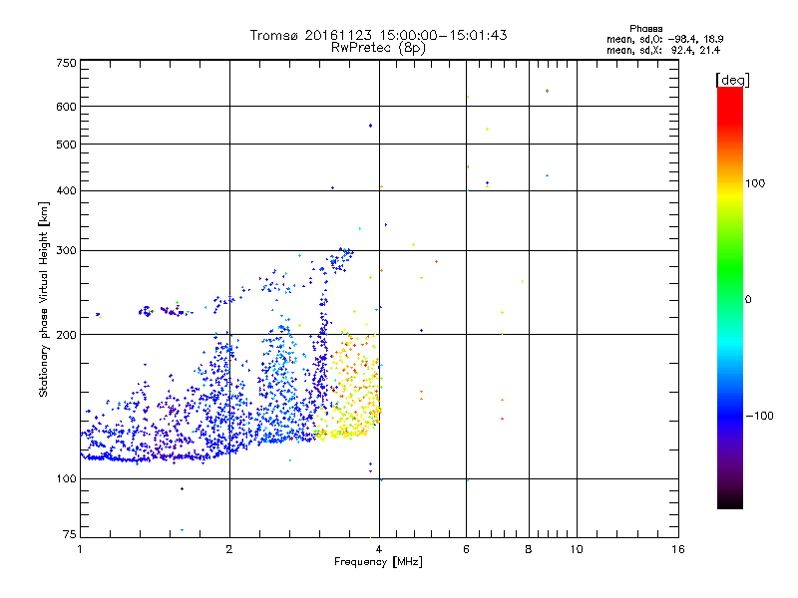
Task: Click the "[deg]" colorbar unit label
Action: click(732, 80)
